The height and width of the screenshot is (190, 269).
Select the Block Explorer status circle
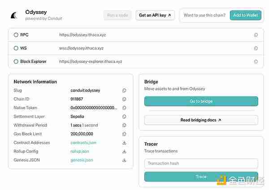16,62
